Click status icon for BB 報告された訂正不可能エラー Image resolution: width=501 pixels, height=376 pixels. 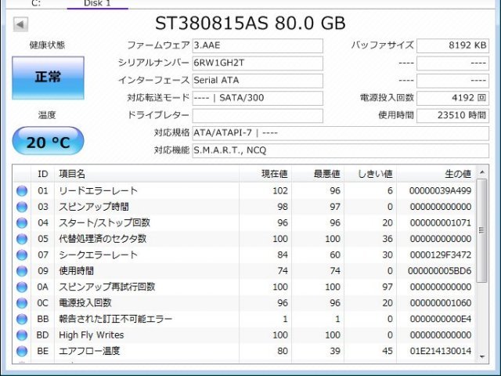pyautogui.click(x=22, y=319)
